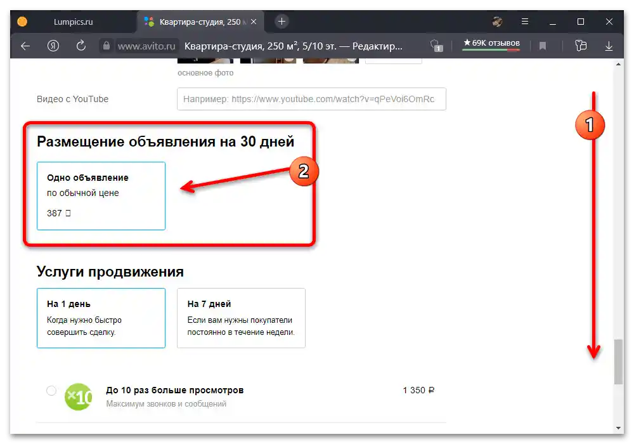634x444 pixels.
Task: Click the page scrollbar thumb
Action: (x=618, y=362)
